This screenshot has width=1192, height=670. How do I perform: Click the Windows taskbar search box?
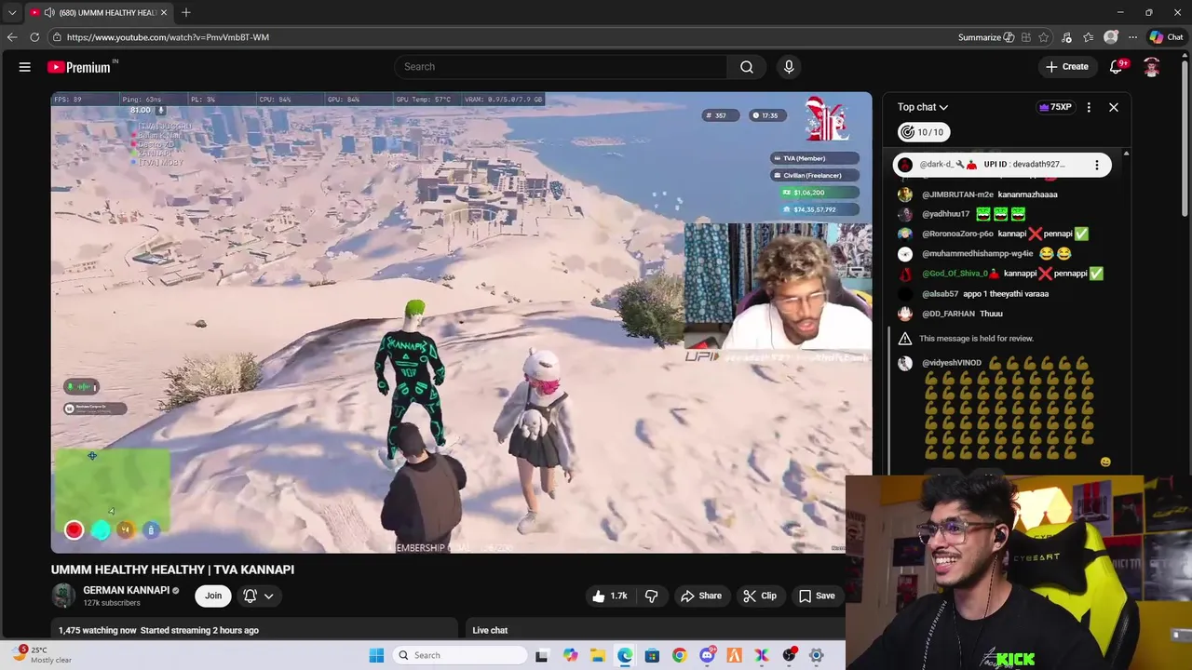tap(459, 655)
